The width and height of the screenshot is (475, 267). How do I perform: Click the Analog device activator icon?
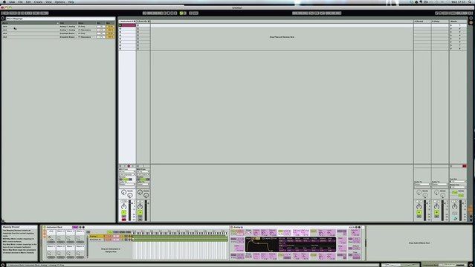pos(232,227)
